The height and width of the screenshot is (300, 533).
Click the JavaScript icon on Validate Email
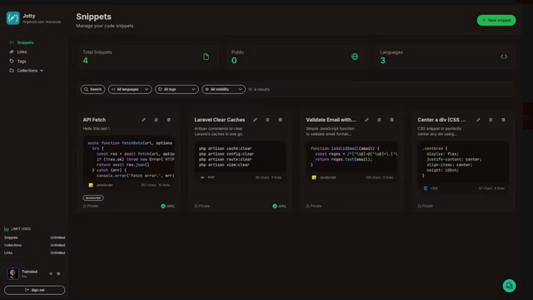pyautogui.click(x=314, y=177)
